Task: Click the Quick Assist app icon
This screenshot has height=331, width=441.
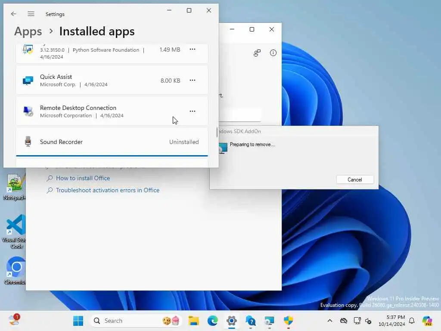Action: pos(28,81)
